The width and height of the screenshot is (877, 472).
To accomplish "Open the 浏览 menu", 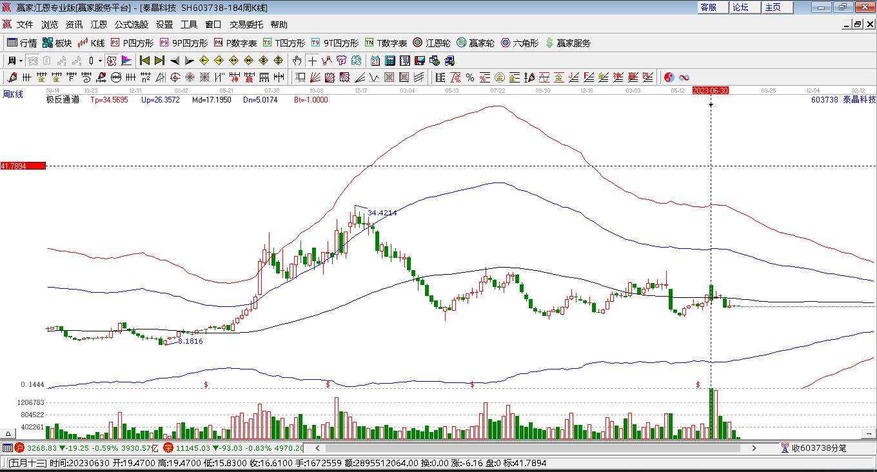I will point(50,25).
